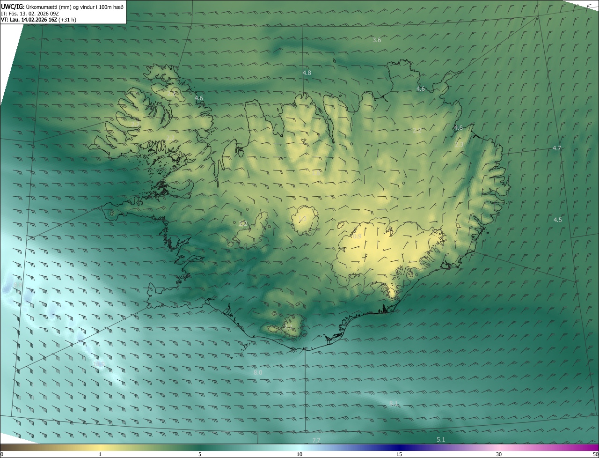The image size is (599, 458).
Task: Click the 0.9 value label on Vatnajökull glacier
Action: [357, 236]
